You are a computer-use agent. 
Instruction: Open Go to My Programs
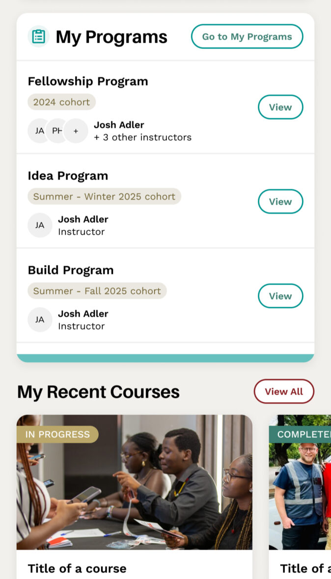tap(247, 36)
